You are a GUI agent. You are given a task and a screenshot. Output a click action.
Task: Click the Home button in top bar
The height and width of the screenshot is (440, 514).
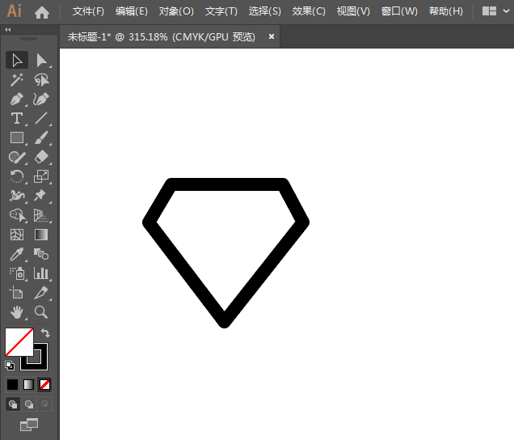click(42, 11)
